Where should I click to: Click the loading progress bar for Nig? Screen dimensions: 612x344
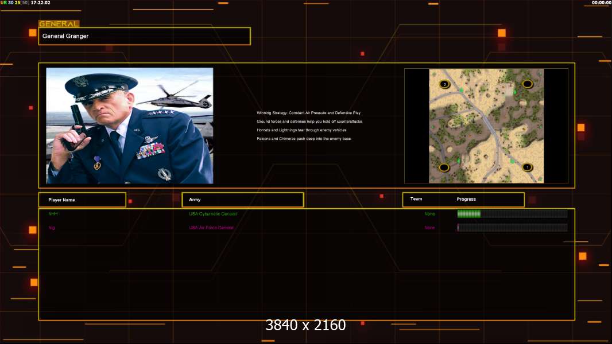point(513,228)
